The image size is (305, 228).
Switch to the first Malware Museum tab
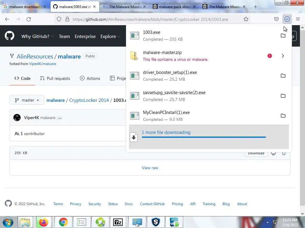(x=125, y=7)
